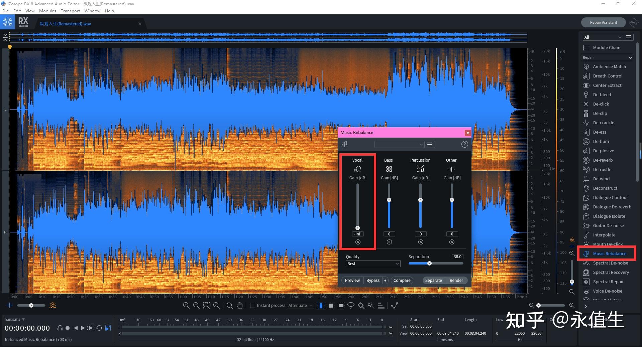This screenshot has width=642, height=347.
Task: Open the All module filter dropdown
Action: click(602, 37)
